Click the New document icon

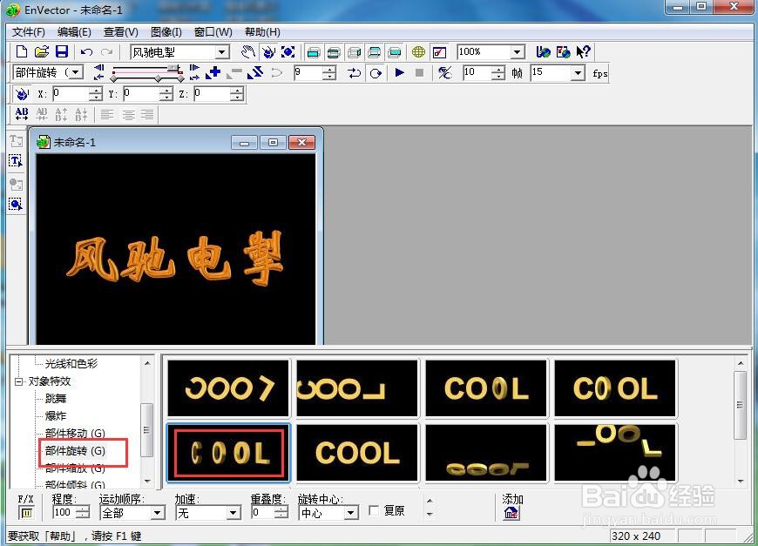pos(22,51)
